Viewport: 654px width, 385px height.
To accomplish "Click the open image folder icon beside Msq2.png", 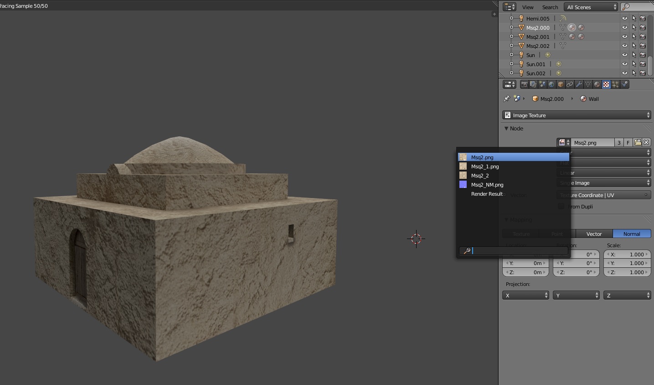I will (638, 142).
